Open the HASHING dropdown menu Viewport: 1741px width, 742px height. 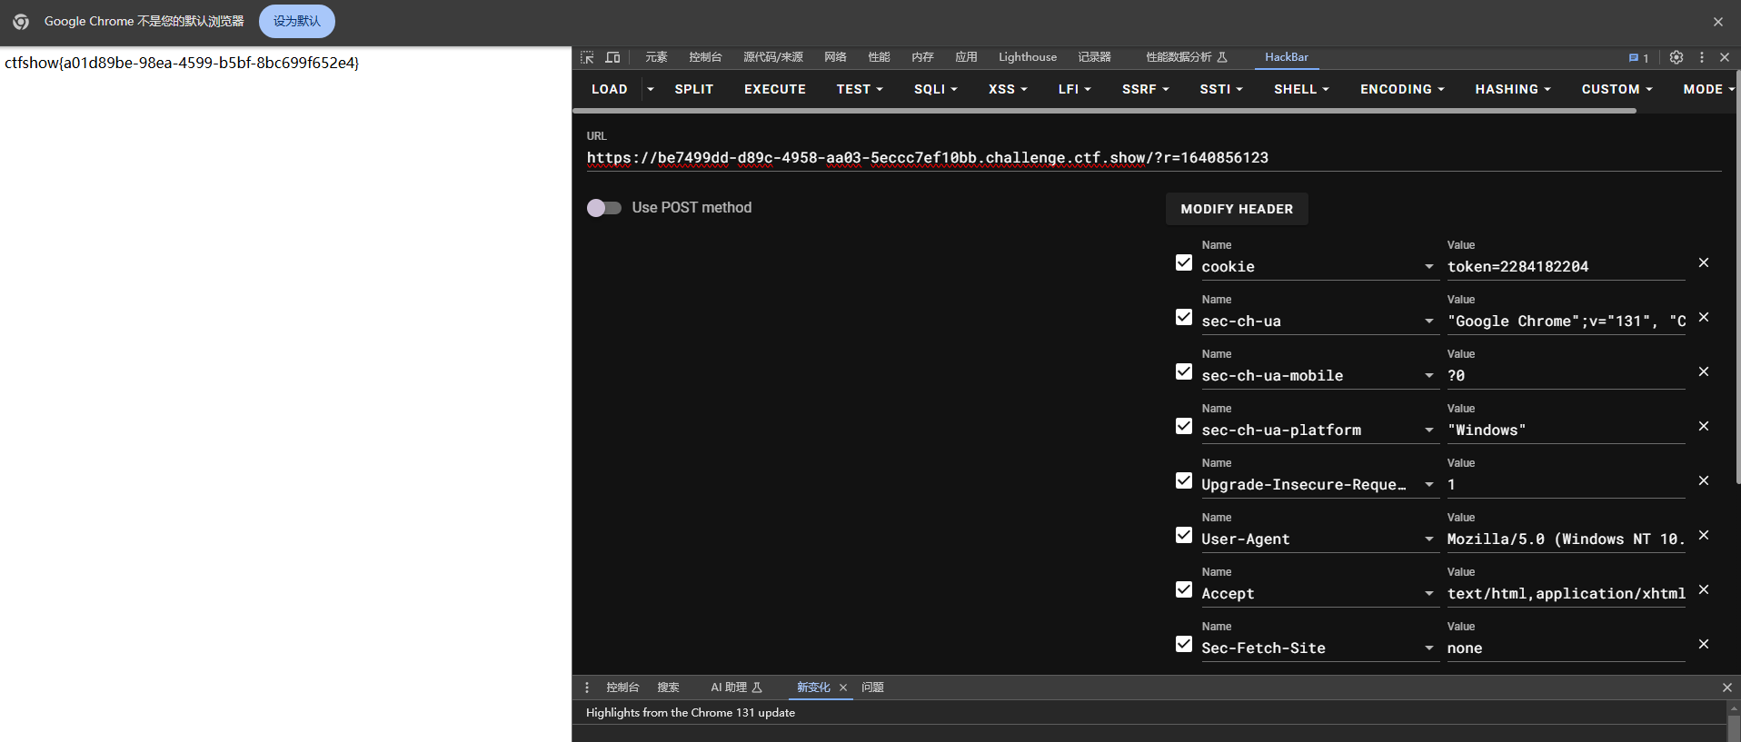[x=1513, y=89]
